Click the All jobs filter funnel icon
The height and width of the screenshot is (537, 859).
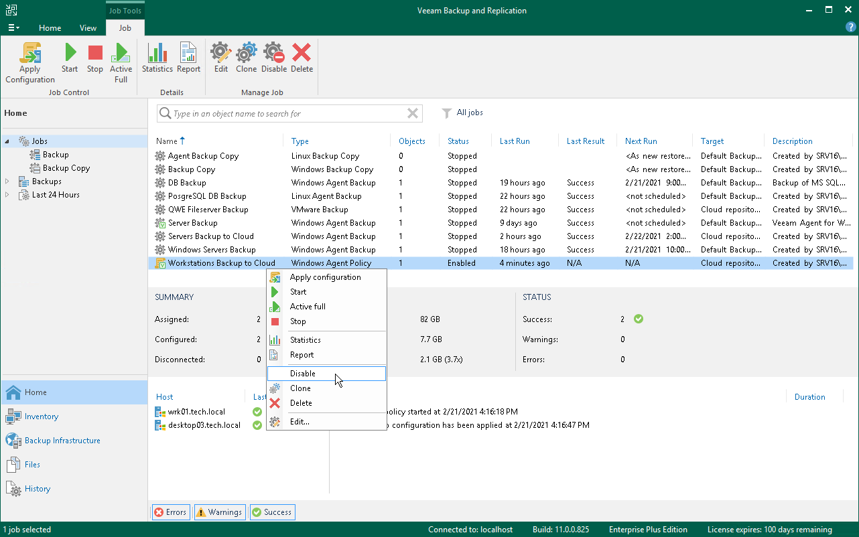click(446, 114)
